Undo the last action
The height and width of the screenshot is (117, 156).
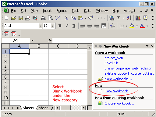tap(100, 18)
